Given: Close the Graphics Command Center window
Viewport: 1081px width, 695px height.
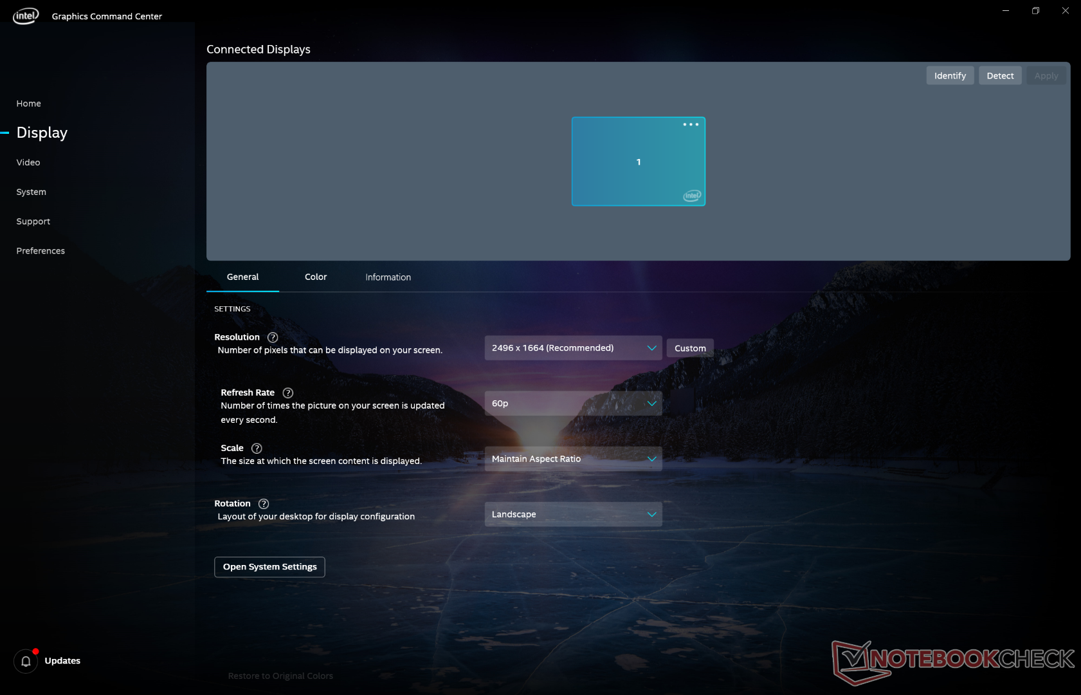Looking at the screenshot, I should (1066, 11).
